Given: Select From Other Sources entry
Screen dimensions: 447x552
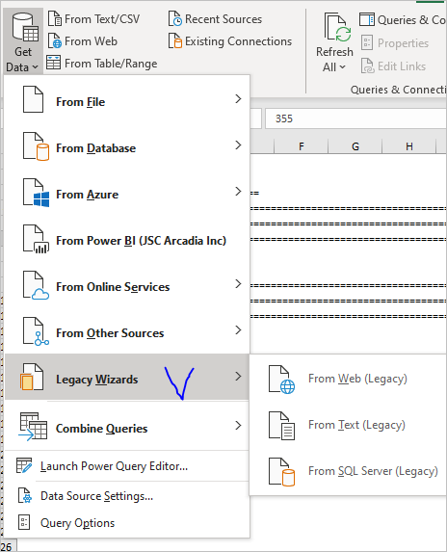Looking at the screenshot, I should [127, 331].
